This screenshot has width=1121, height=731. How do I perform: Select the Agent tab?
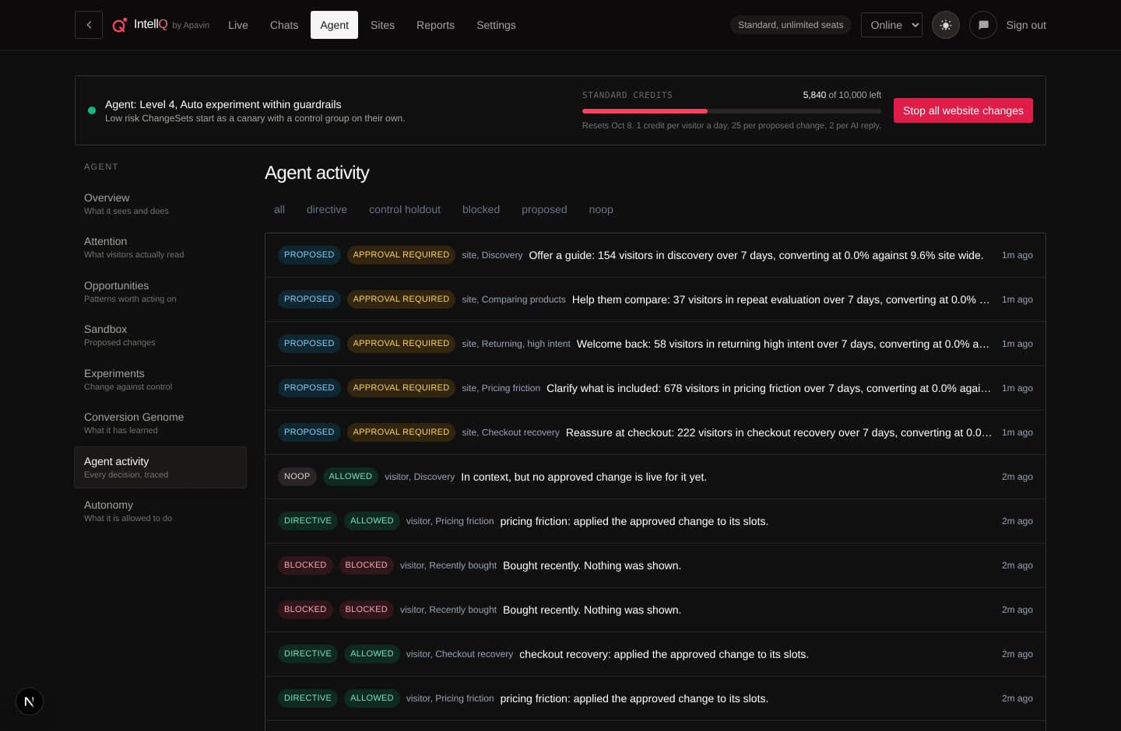pos(334,25)
